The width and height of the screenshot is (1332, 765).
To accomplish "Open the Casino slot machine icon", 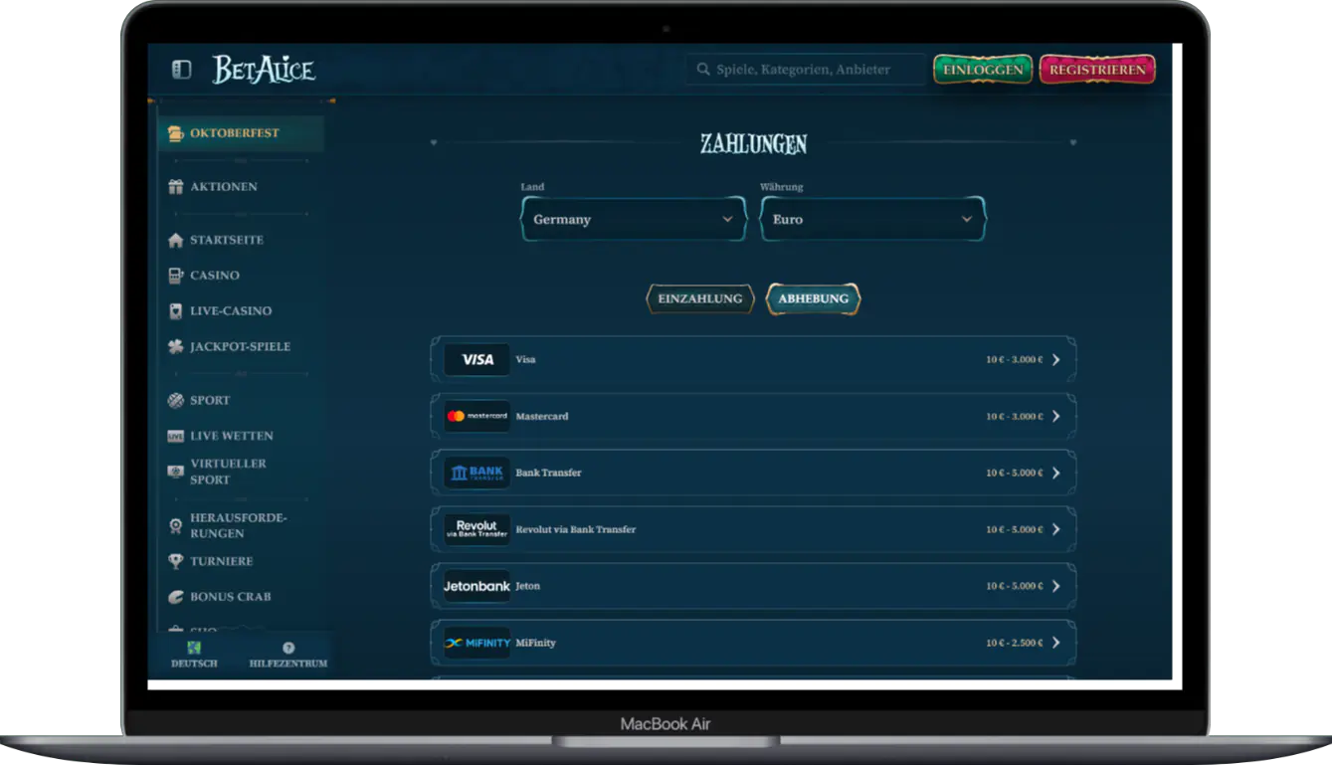I will click(x=176, y=276).
